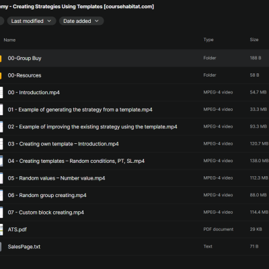Viewport: 269px width, 269px height.
Task: Select 07 - Custom block creating.mp4
Action: click(x=46, y=213)
